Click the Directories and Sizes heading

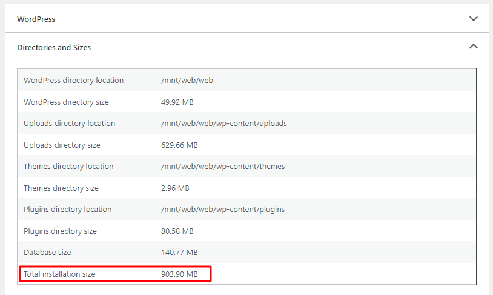[54, 47]
